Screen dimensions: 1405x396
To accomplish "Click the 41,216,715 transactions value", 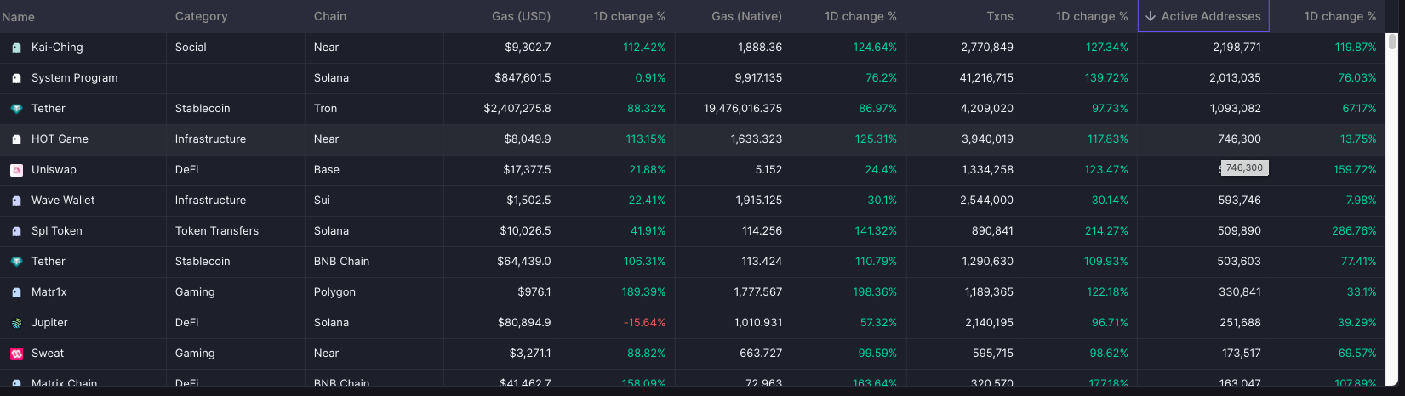I will tap(986, 78).
